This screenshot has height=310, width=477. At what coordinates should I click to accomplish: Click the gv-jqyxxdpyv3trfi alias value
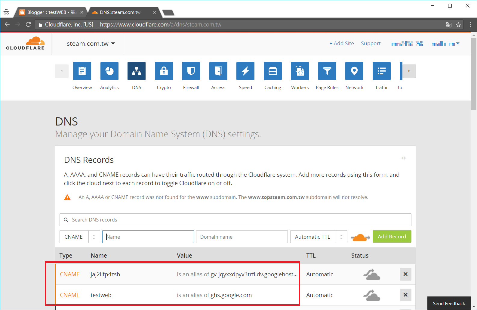(254, 274)
